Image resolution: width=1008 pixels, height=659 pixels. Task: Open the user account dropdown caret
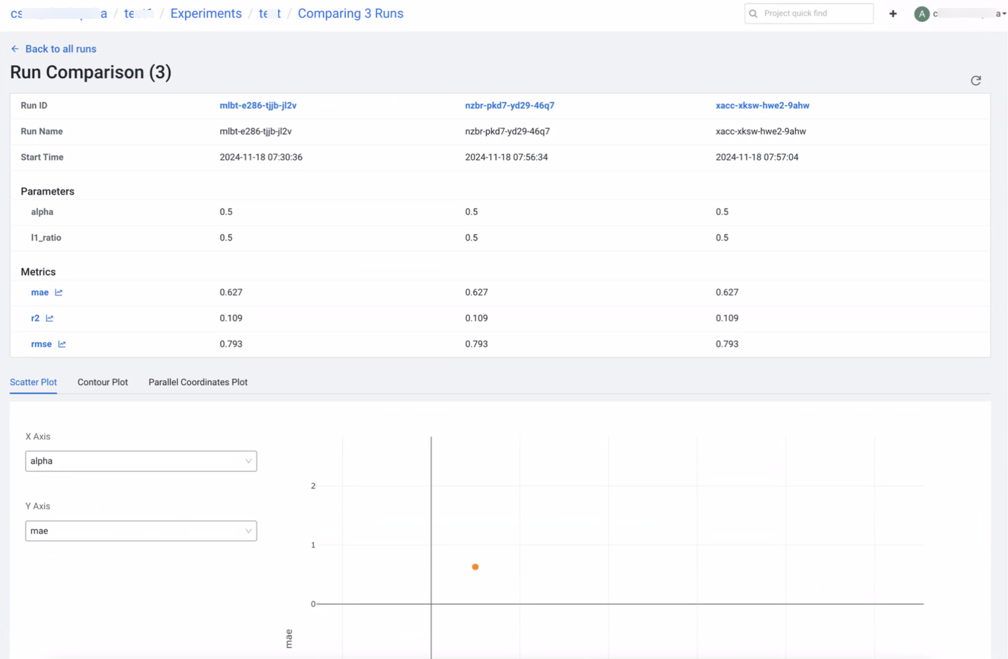(1004, 14)
